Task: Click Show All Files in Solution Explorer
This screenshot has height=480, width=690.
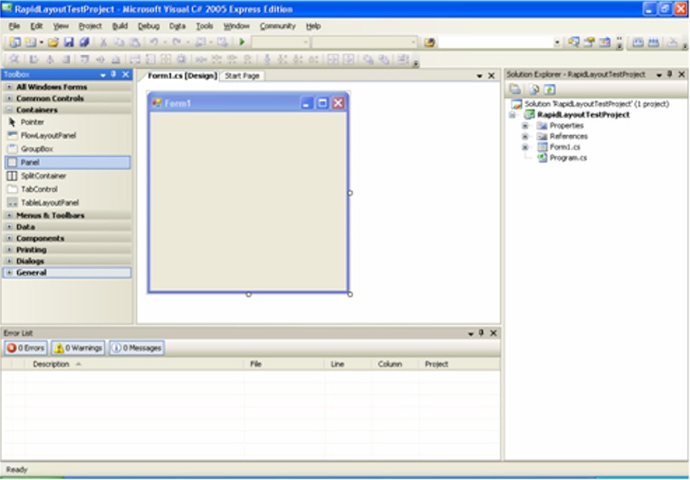Action: coord(533,90)
